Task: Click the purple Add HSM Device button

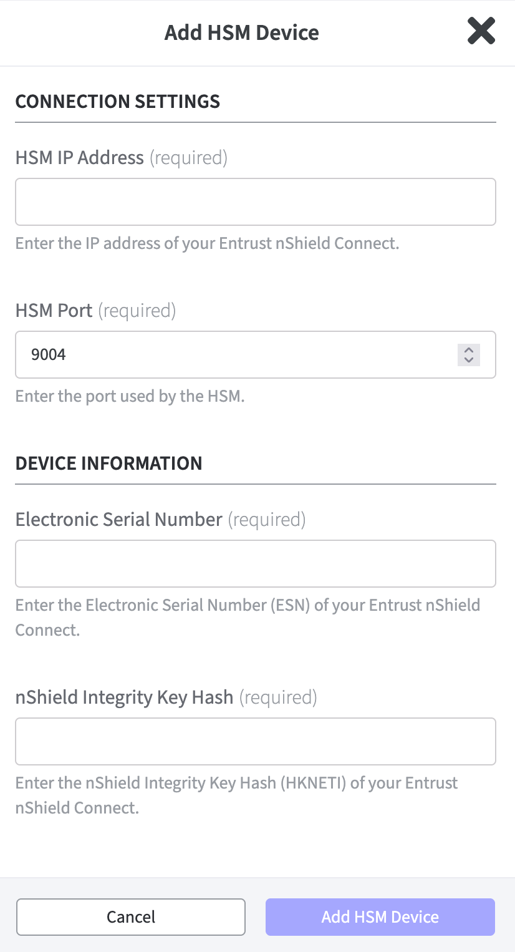Action: [x=380, y=917]
